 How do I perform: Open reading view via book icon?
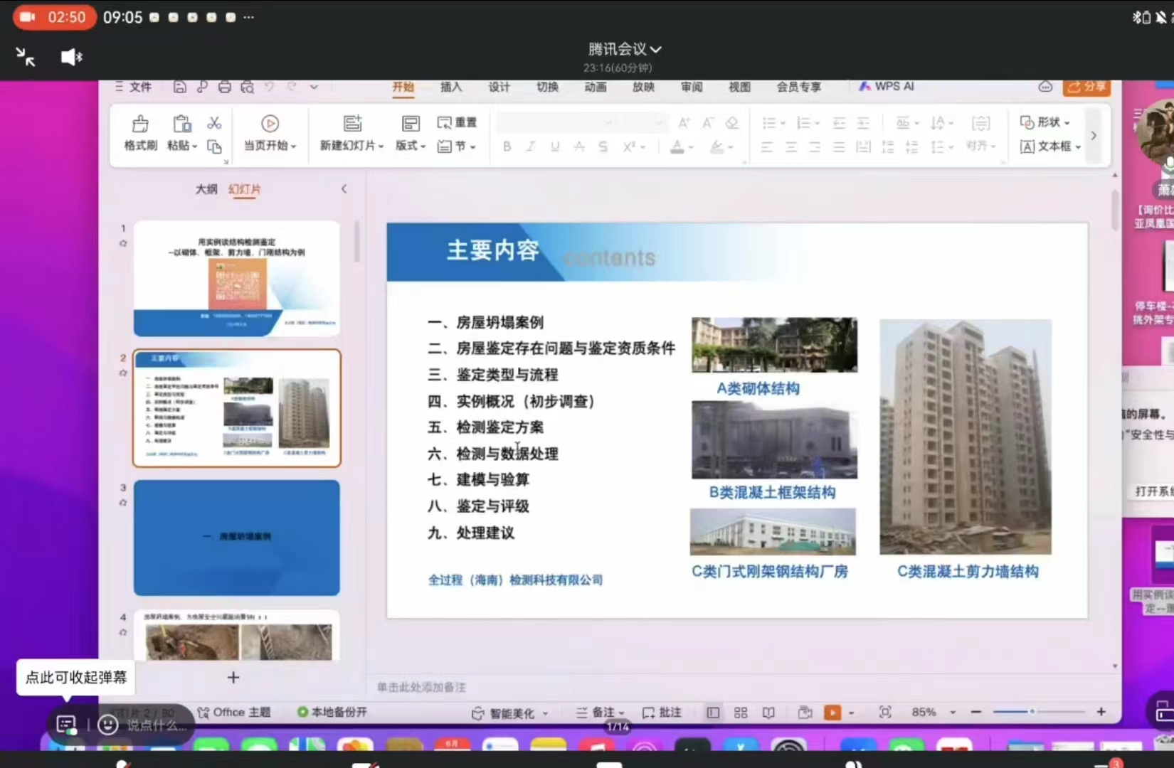coord(768,712)
